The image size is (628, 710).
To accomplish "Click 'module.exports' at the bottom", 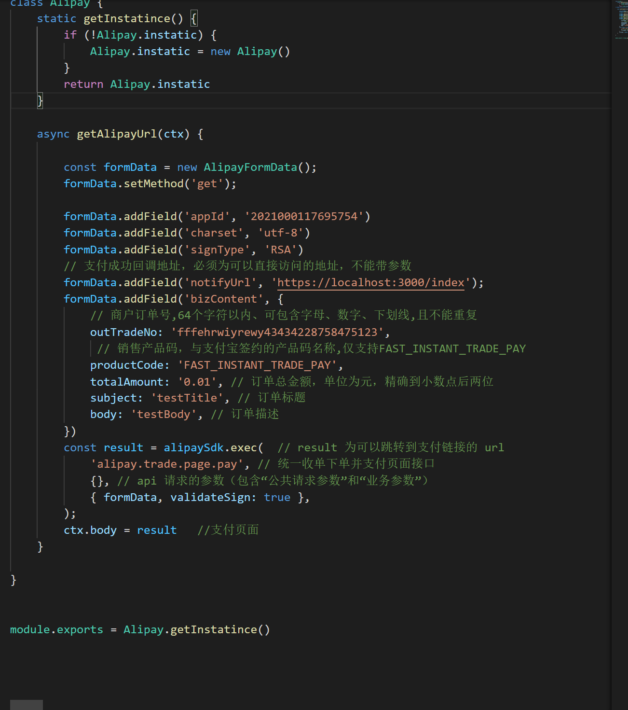I will point(56,629).
